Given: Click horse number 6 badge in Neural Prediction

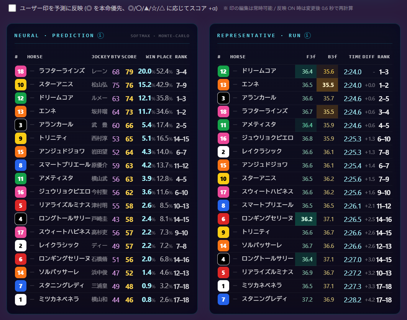Looking at the screenshot, I should (x=21, y=259).
